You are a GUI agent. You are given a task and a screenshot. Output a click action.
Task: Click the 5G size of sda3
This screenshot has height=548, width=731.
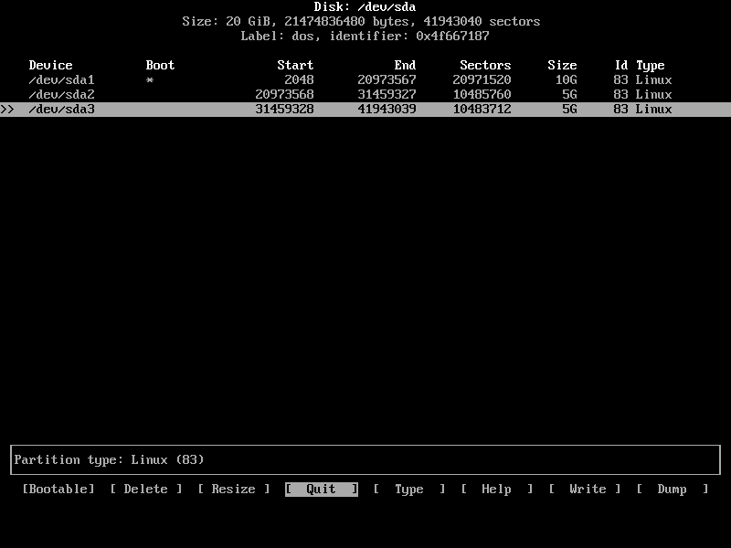[x=569, y=109]
